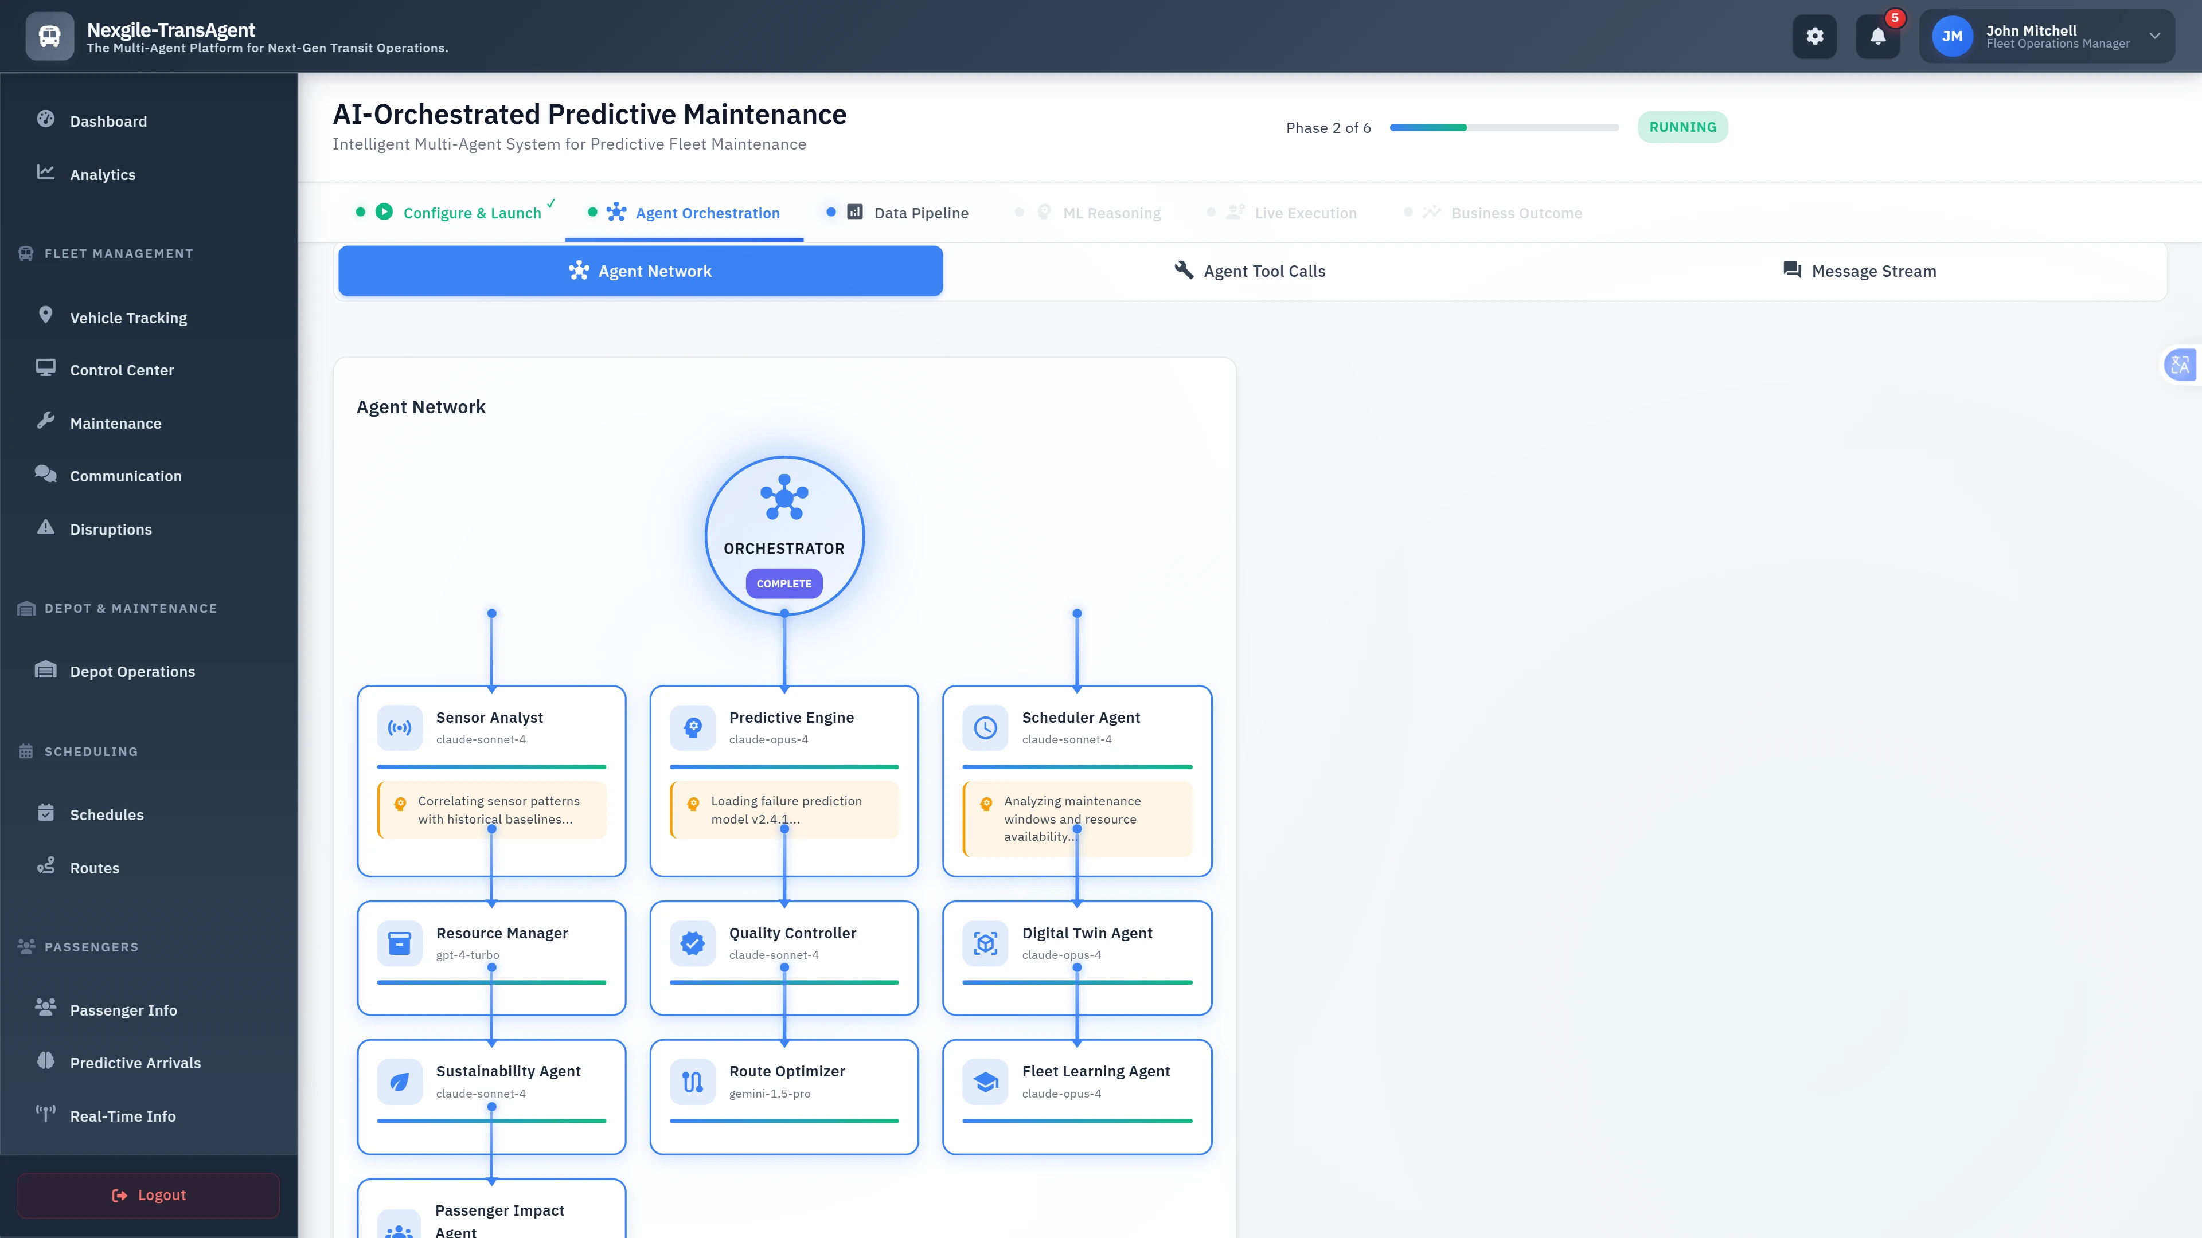Click the Phase 2 progress bar
Viewport: 2202px width, 1238px height.
click(1504, 127)
